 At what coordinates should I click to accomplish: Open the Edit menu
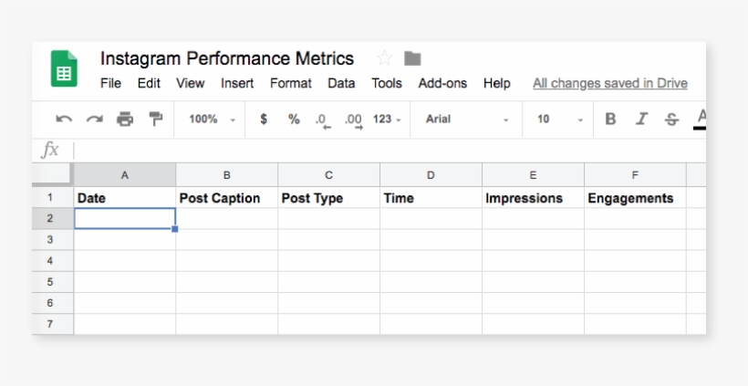coord(149,83)
